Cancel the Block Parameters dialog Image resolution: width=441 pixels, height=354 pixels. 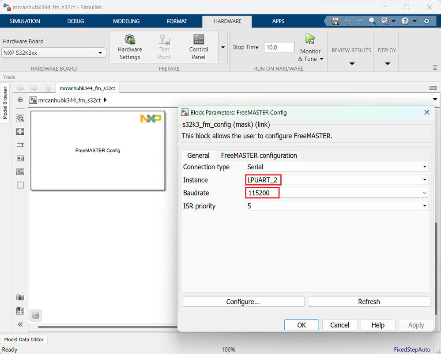[x=339, y=325]
